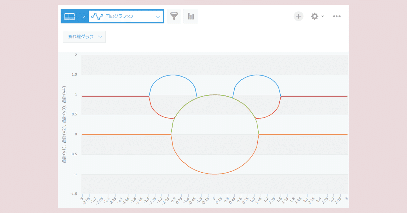Click the blue right ear curve
Screen dimensions: 407x213
pyautogui.click(x=257, y=75)
